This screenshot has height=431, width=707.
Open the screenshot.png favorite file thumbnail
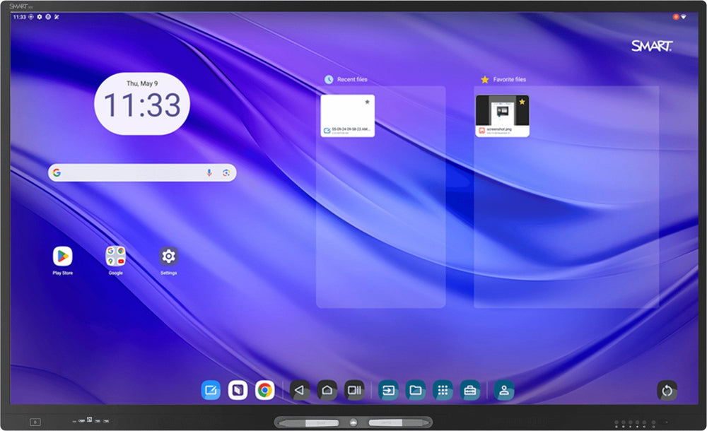coord(502,115)
